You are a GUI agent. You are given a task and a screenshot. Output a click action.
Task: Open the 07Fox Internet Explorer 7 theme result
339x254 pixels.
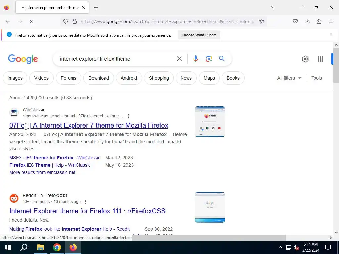pyautogui.click(x=89, y=125)
